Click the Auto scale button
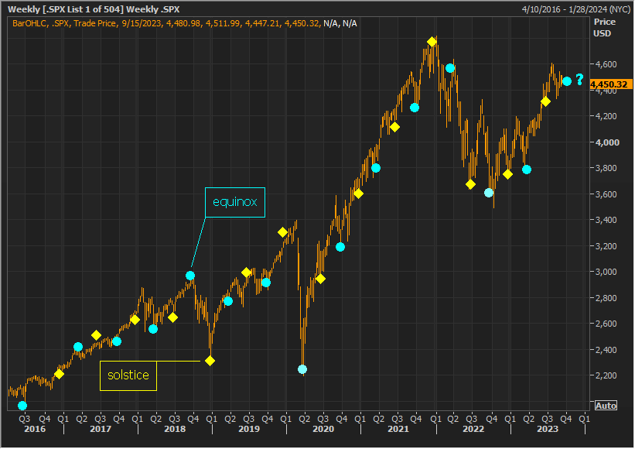The width and height of the screenshot is (635, 449). point(606,406)
